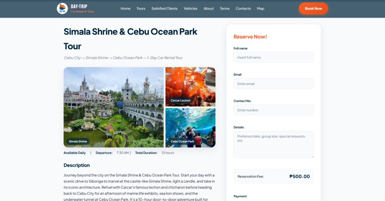Viewport: 385px width, 201px height.
Task: Open the About page
Action: pos(208,8)
